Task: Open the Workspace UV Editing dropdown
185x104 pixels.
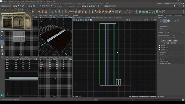Action: click(173, 3)
